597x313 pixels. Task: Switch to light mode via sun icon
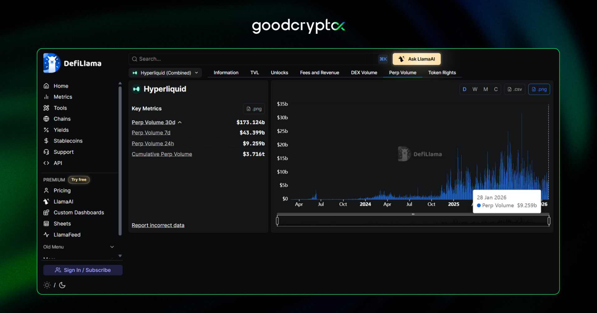47,285
